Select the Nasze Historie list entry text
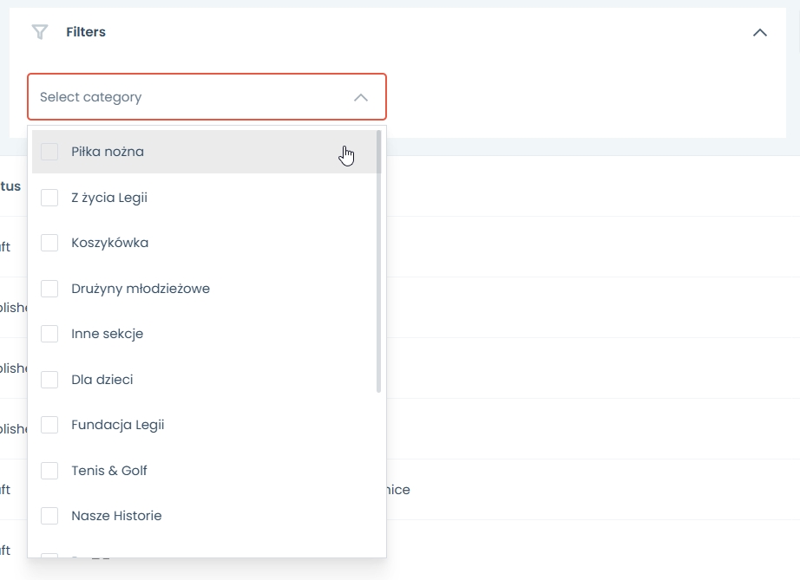800x580 pixels. (x=116, y=516)
